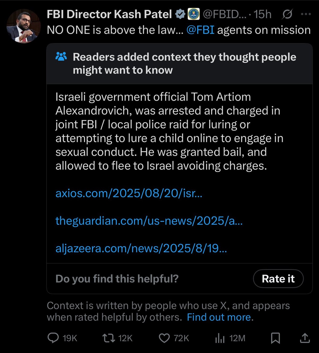View post analytics bar chart icon
Screen dimensions: 319x353
tap(220, 338)
